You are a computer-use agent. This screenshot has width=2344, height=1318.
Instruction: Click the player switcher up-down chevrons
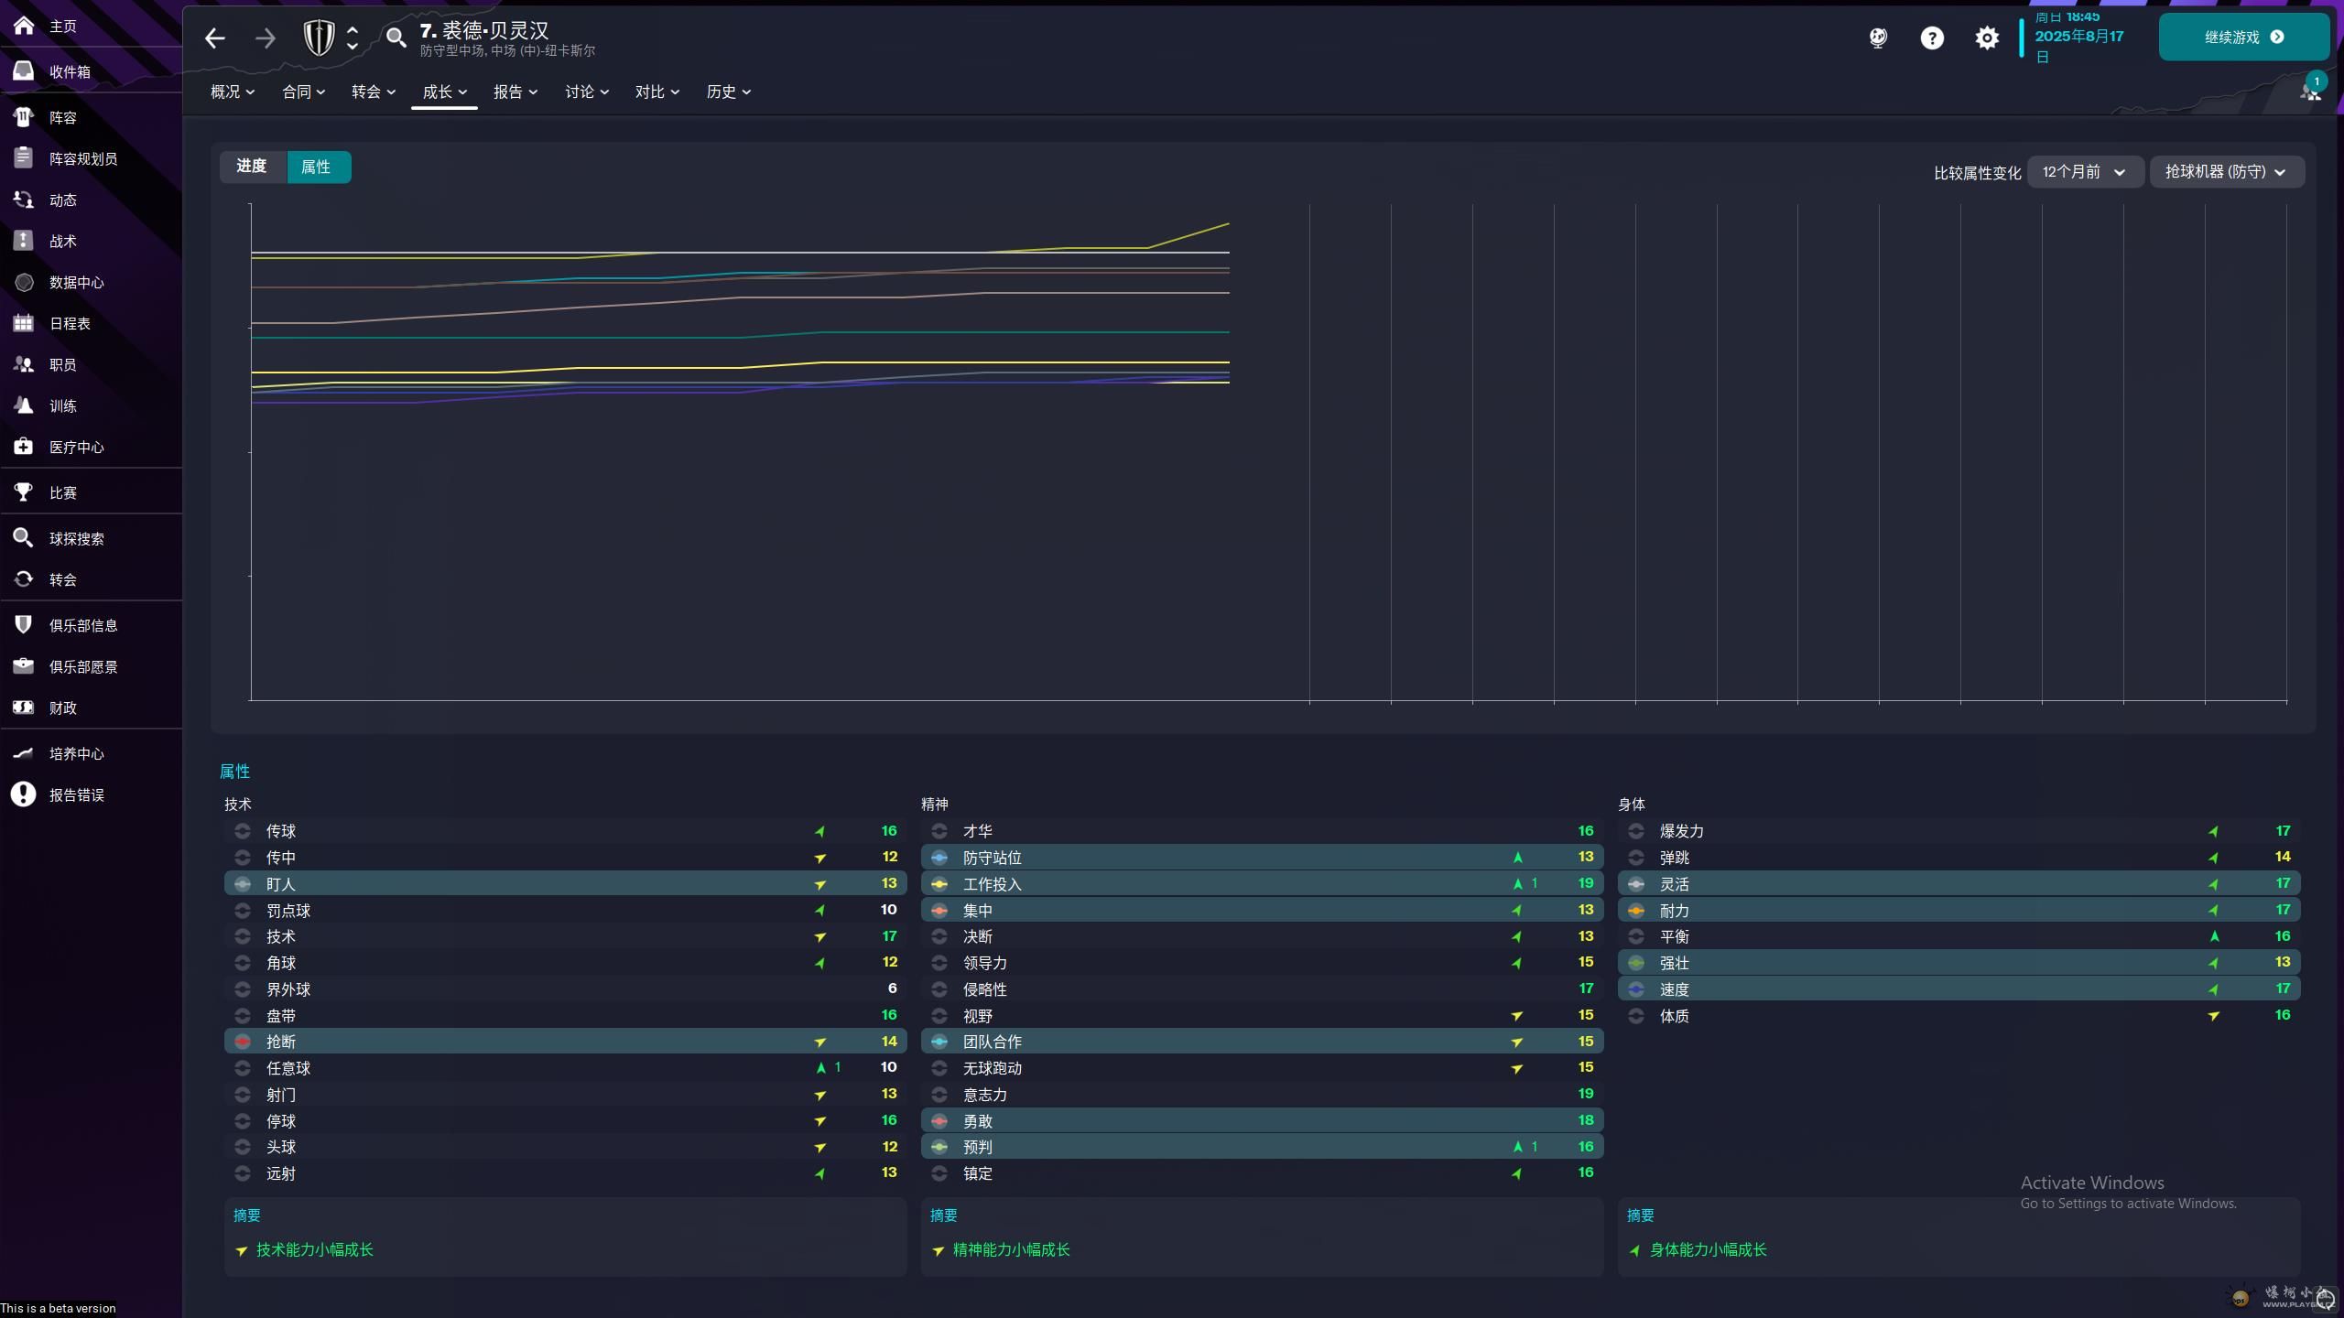353,38
